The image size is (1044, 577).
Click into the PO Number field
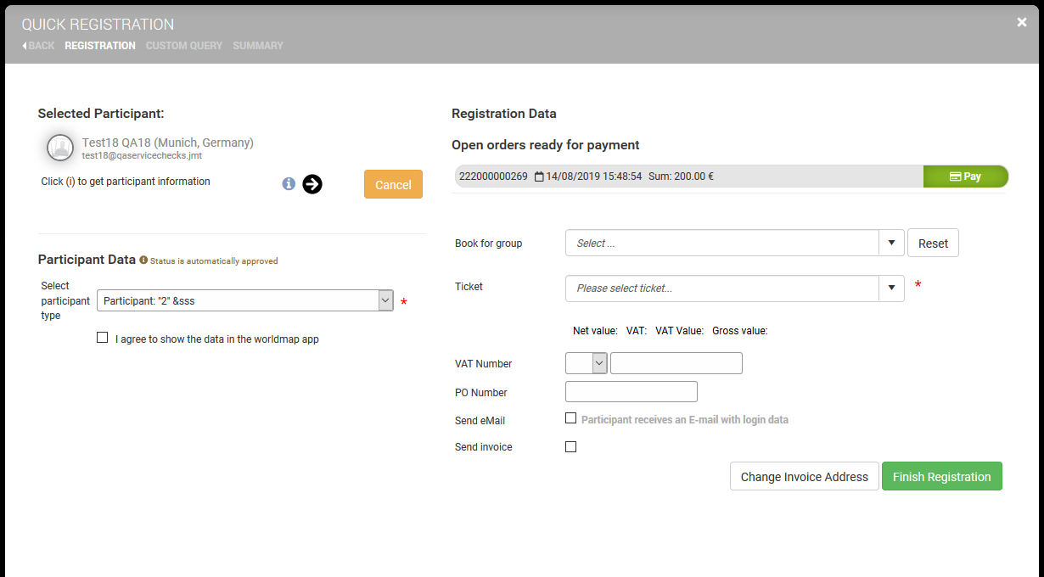(631, 391)
